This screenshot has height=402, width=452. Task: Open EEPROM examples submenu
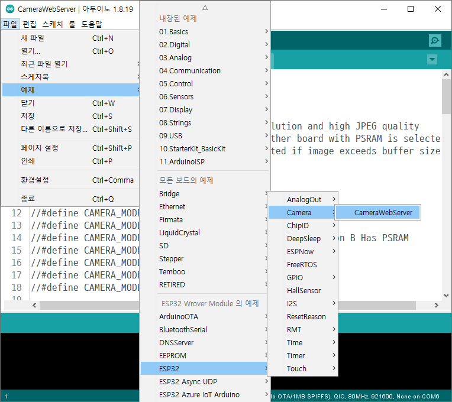point(204,355)
